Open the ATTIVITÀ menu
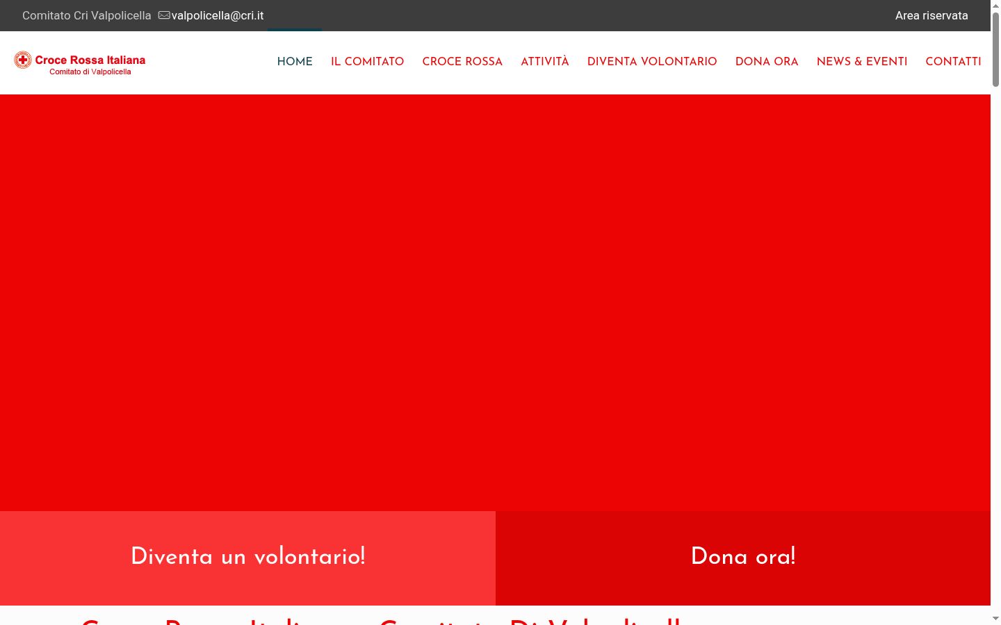1001x625 pixels. pos(545,61)
